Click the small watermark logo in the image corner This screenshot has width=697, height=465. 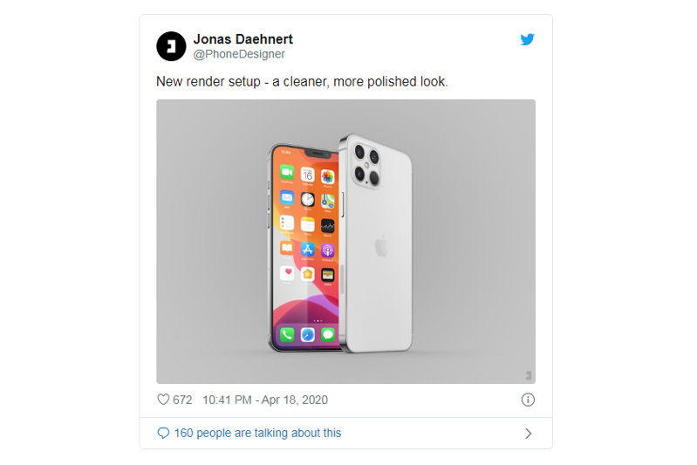tap(527, 376)
